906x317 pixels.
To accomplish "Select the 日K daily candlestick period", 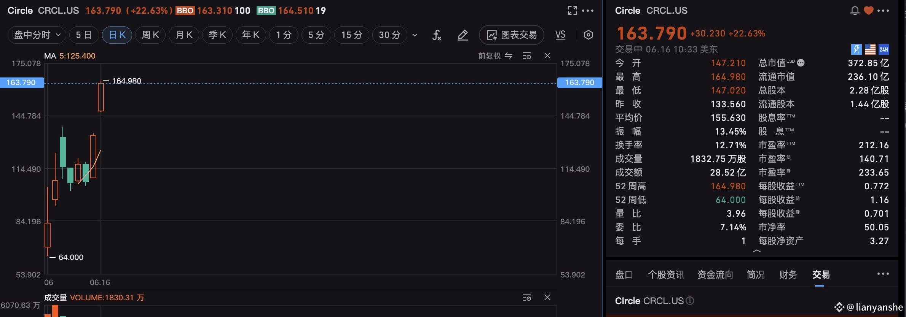I will coord(117,35).
